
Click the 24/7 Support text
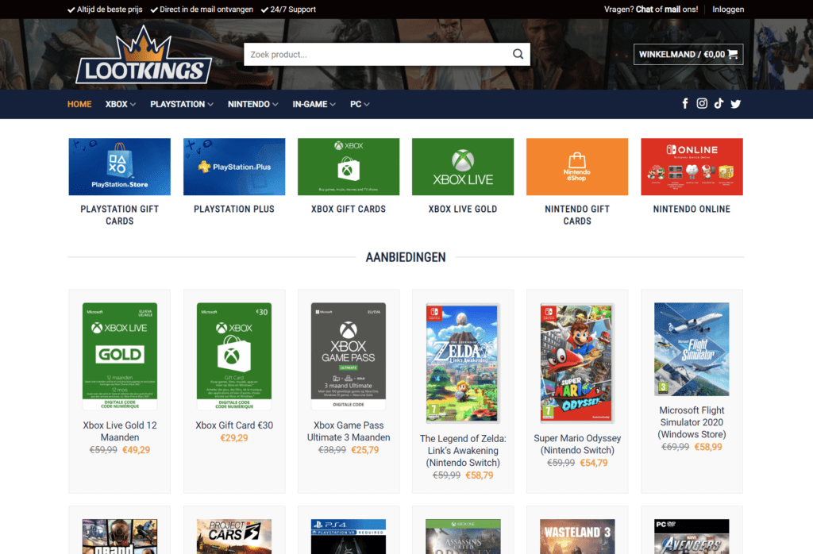(293, 10)
